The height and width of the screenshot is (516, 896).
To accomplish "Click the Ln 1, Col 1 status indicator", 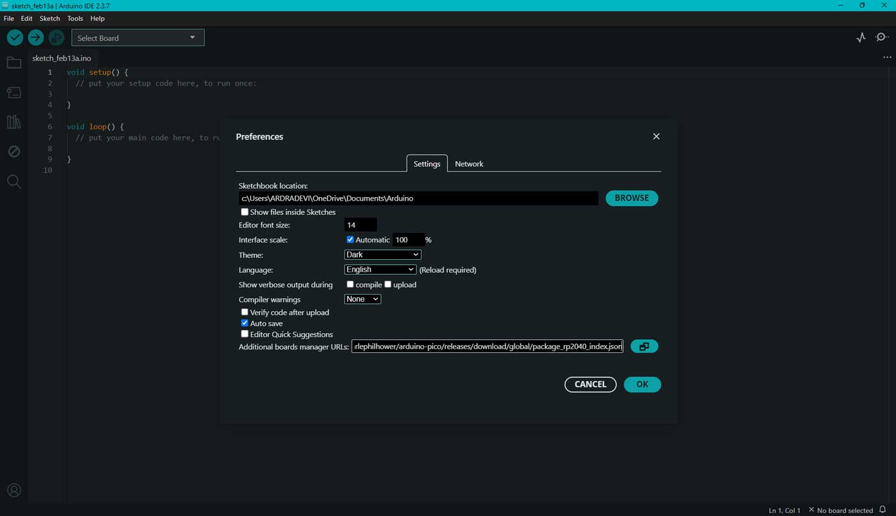I will pos(784,511).
